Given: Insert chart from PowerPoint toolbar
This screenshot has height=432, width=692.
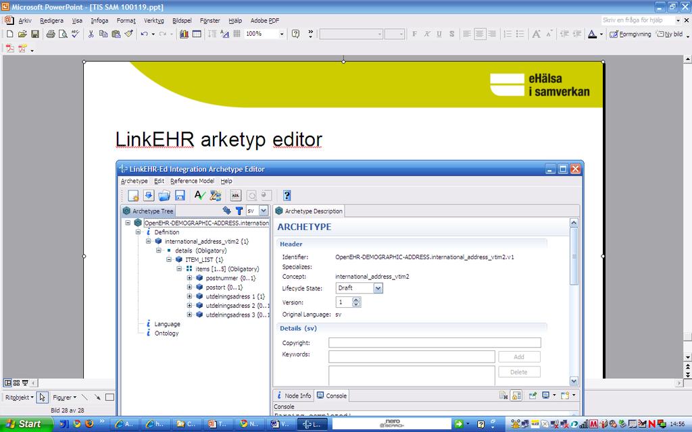Looking at the screenshot, I should (184, 34).
